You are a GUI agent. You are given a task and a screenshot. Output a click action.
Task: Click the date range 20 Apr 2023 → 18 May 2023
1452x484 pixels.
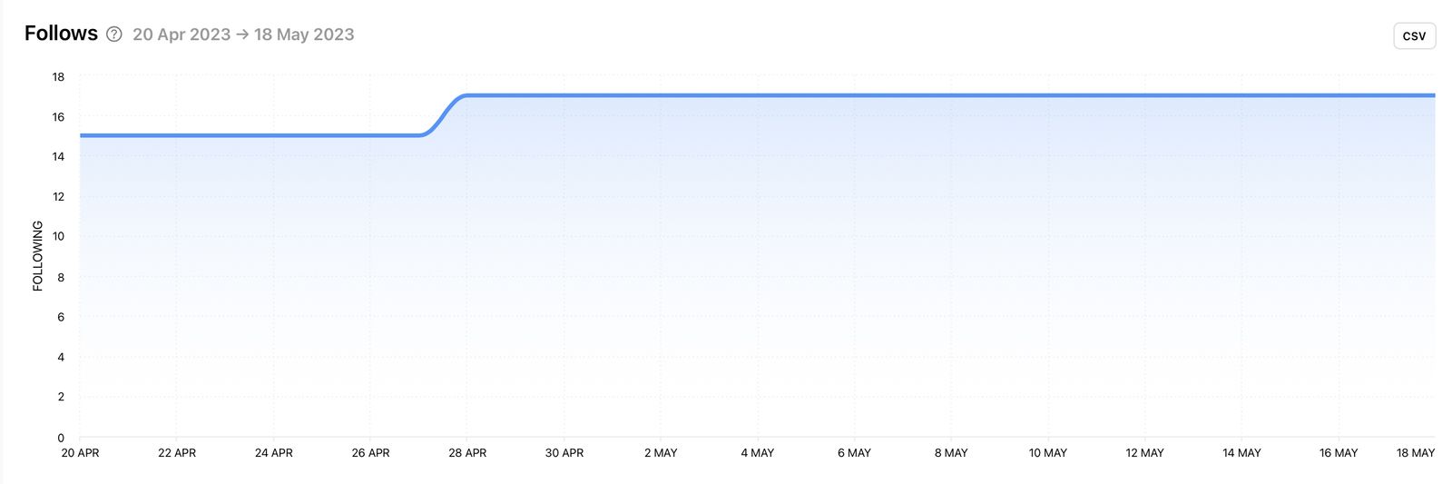(243, 35)
